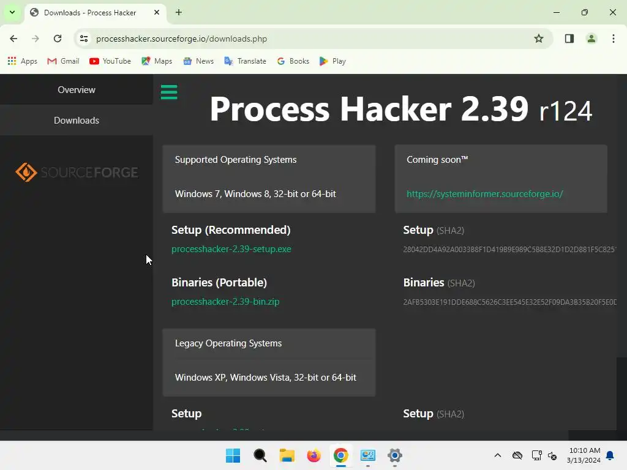Open the monitor app icon in taskbar
This screenshot has width=627, height=470.
coord(368,455)
